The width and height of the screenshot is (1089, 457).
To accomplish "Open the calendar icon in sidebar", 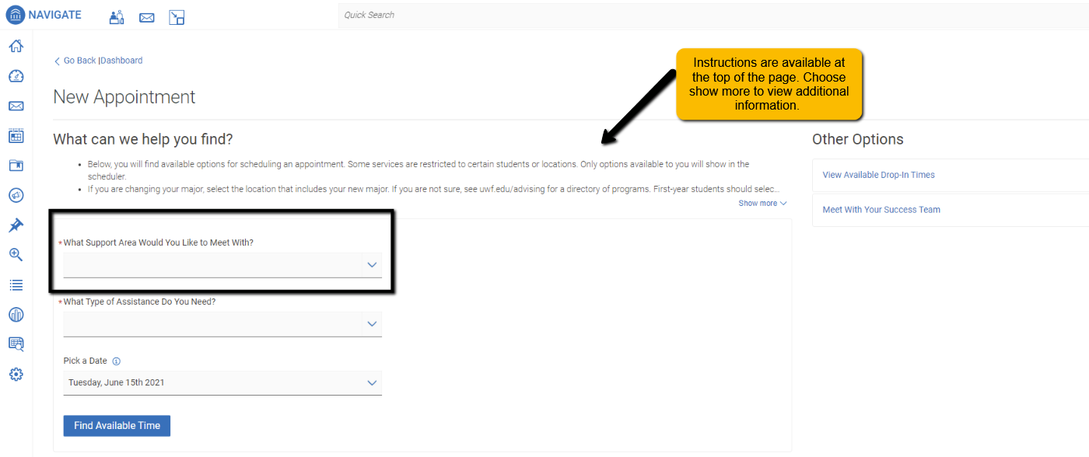I will 16,135.
